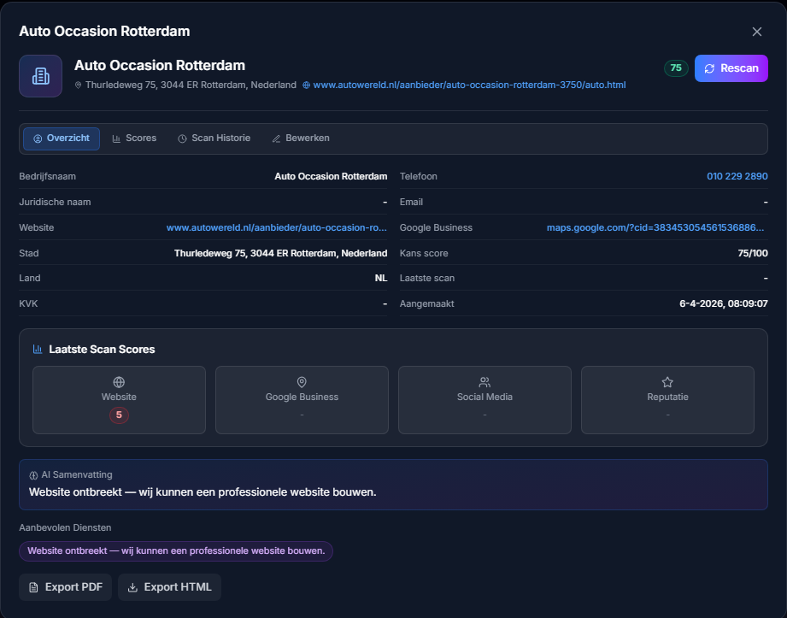
Task: Call the phone number 010 229 2890
Action: [x=737, y=177]
